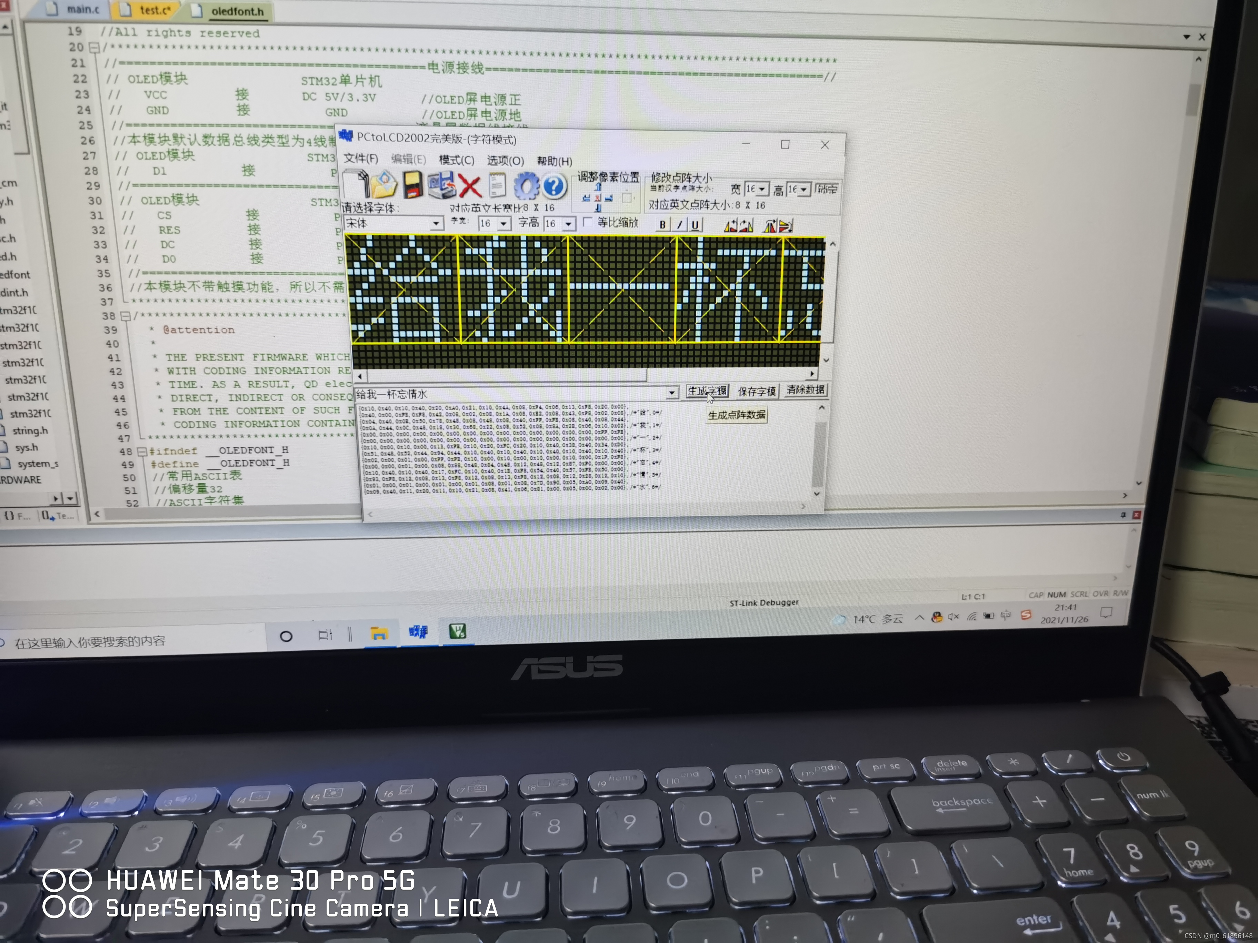This screenshot has height=943, width=1258.
Task: Click the yellow floppy disk save icon
Action: coord(413,185)
